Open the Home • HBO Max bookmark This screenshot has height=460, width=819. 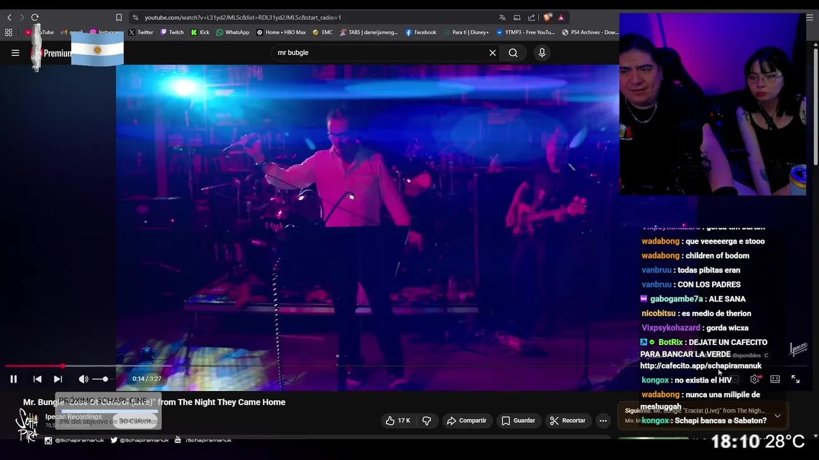[x=282, y=32]
